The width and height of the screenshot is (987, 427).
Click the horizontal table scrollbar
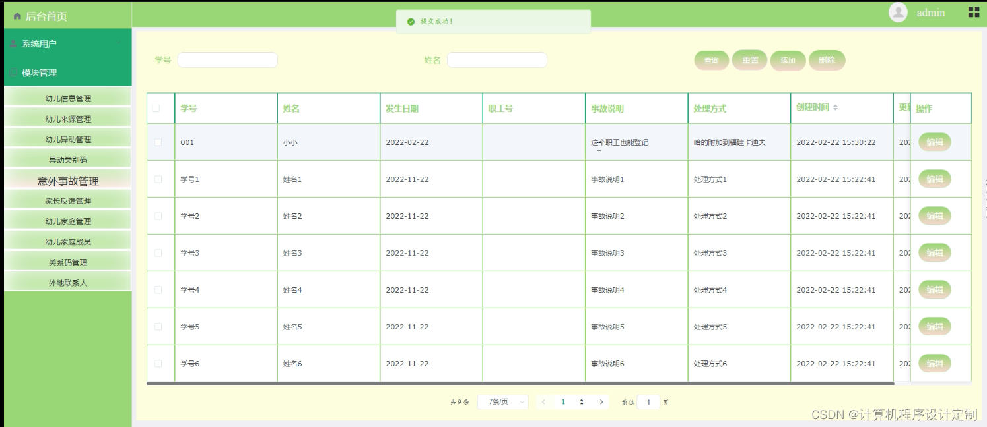(x=520, y=383)
